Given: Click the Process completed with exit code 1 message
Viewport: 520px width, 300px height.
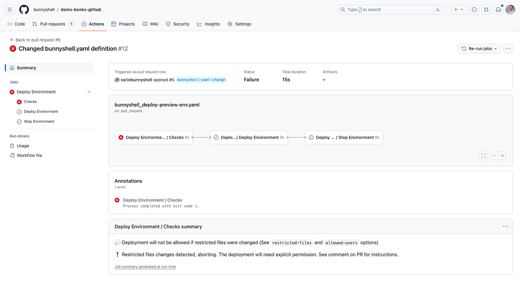Looking at the screenshot, I should click(161, 206).
